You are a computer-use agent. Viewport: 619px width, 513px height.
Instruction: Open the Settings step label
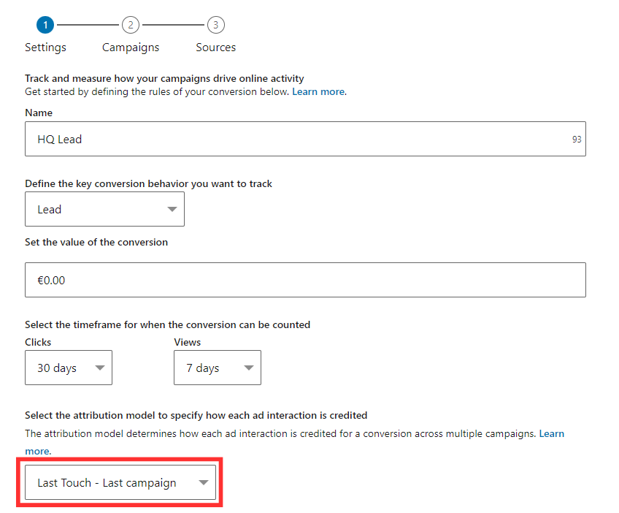pyautogui.click(x=45, y=47)
